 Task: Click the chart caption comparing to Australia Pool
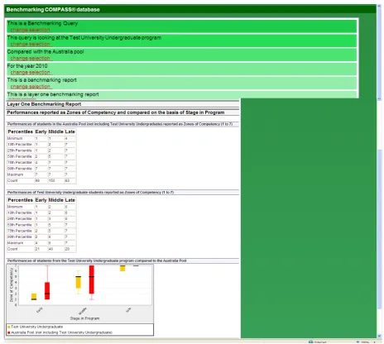[97, 260]
